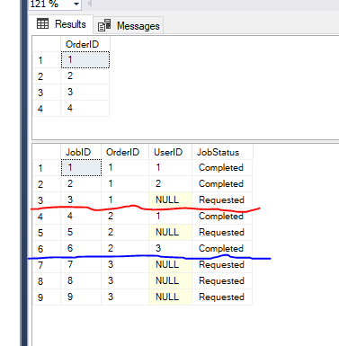Select the NULL UserID cell for JobID 7
The width and height of the screenshot is (339, 346).
coord(170,264)
